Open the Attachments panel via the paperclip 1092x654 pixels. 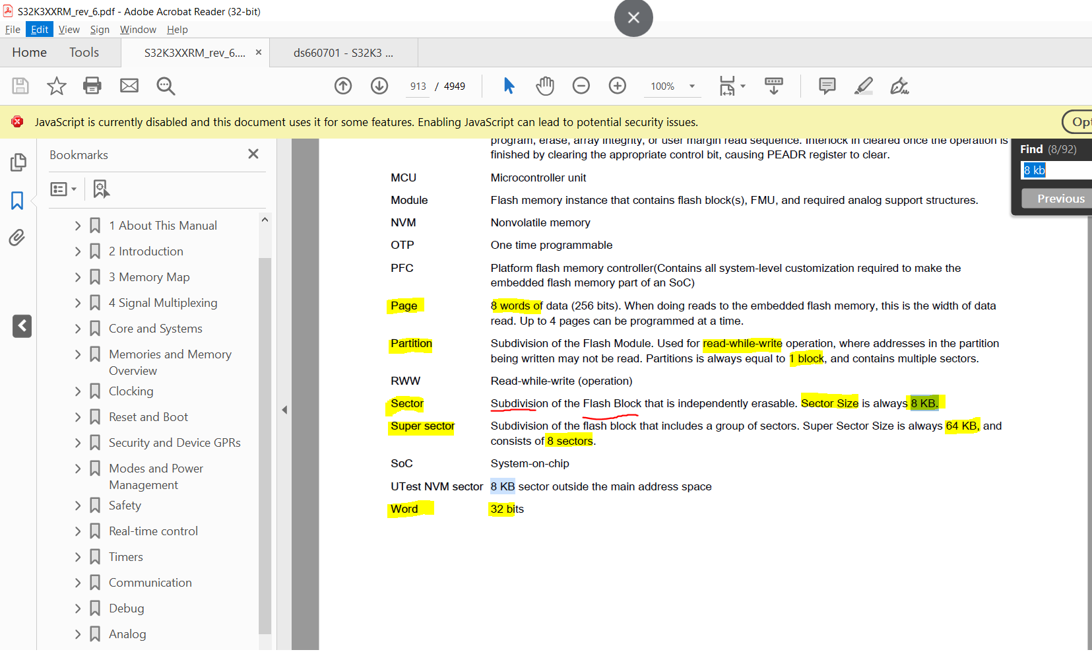click(18, 238)
